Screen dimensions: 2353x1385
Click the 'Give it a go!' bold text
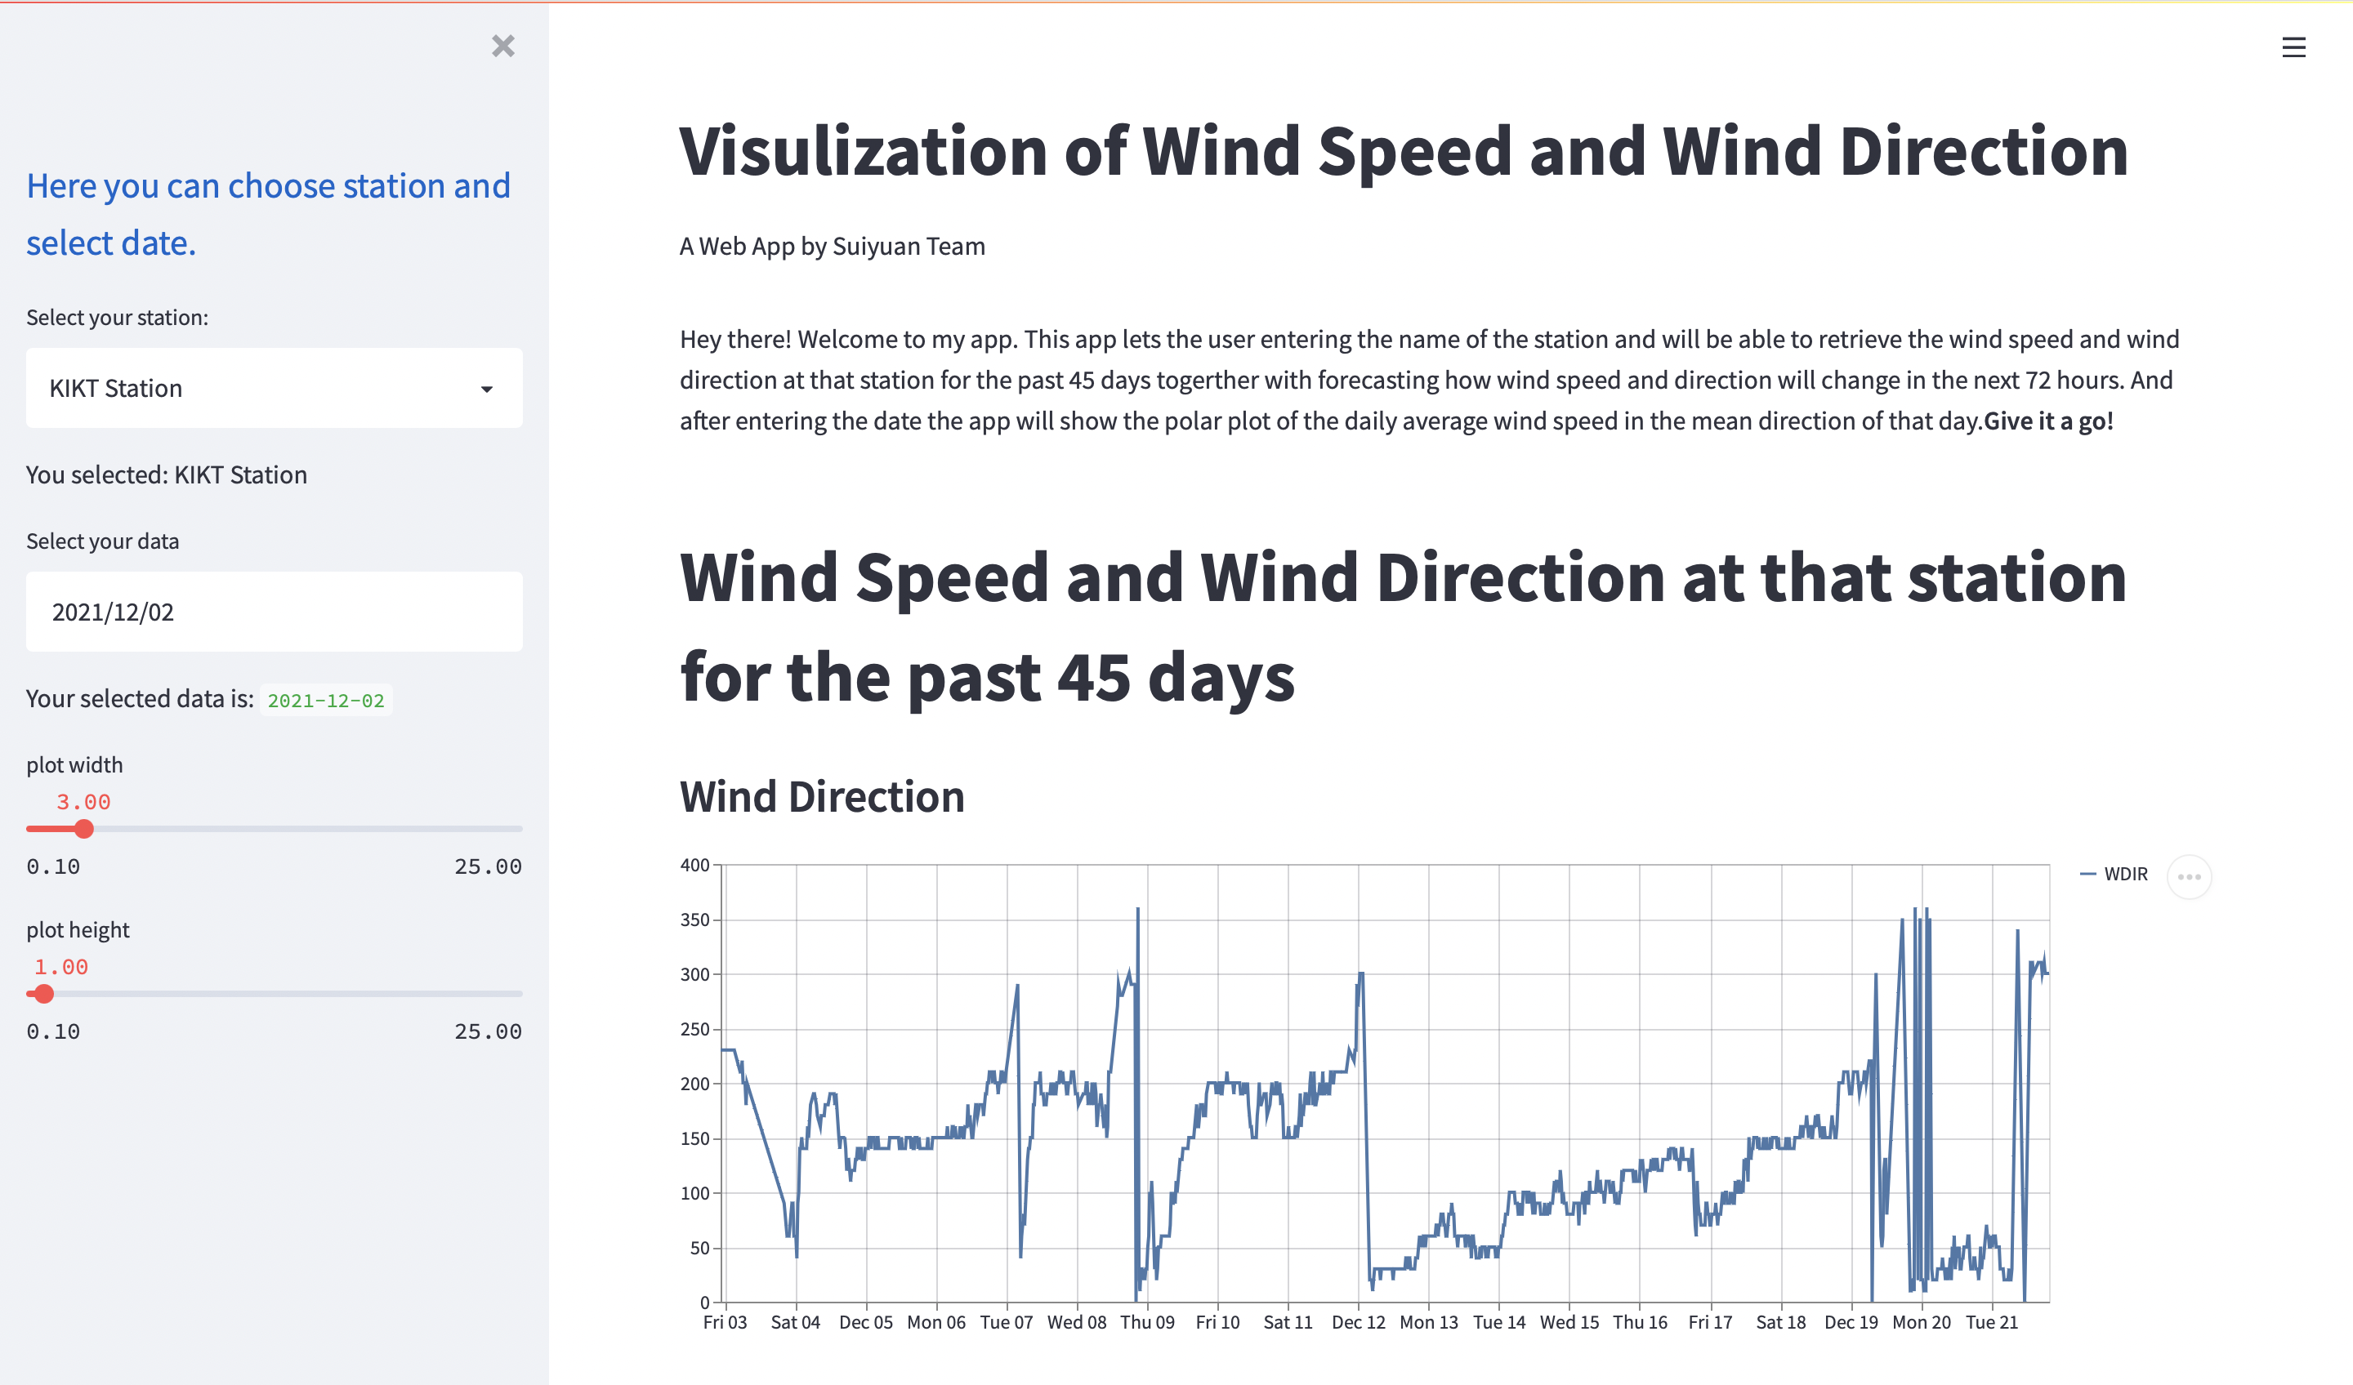[2047, 421]
